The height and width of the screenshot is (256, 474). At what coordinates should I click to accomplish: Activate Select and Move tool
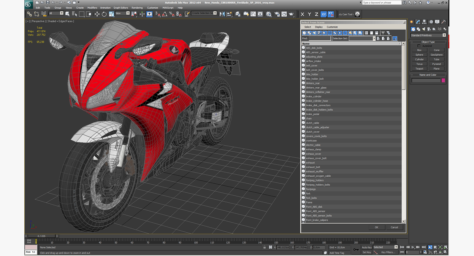97,14
